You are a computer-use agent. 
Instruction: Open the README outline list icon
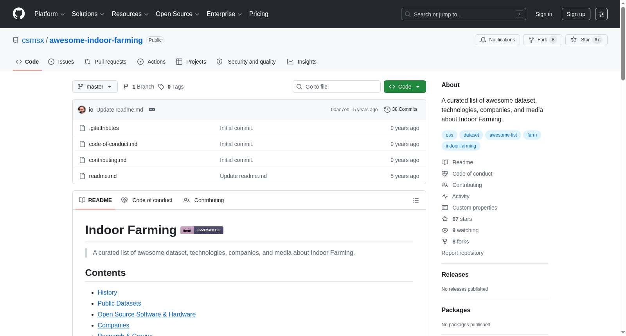click(x=416, y=200)
